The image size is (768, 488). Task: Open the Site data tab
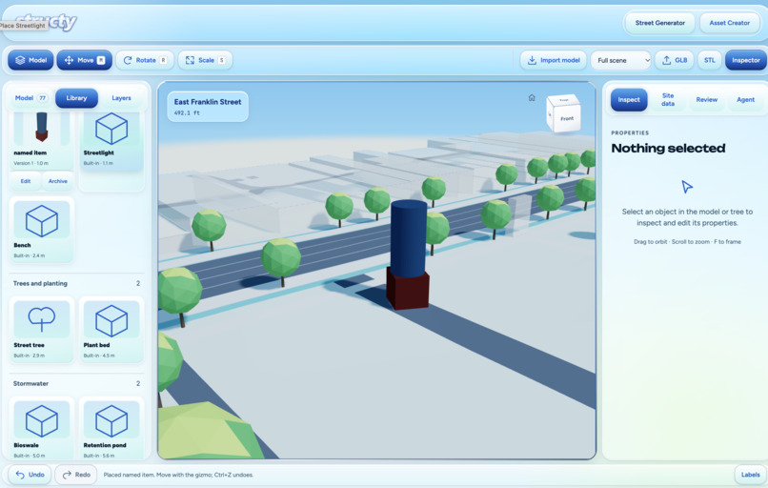coord(668,99)
